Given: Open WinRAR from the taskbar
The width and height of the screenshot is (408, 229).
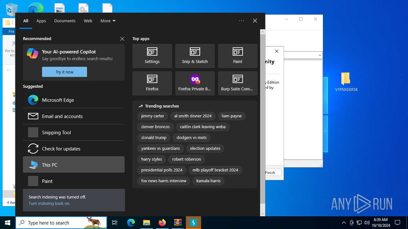Looking at the screenshot, I should (x=178, y=223).
